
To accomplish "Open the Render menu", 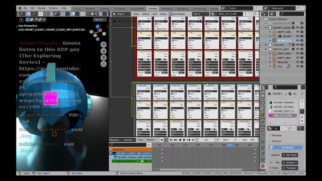I will [x=42, y=8].
